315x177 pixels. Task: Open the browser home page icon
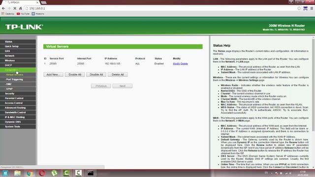(x=21, y=8)
